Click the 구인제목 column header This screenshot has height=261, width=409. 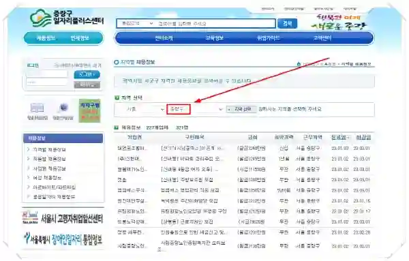(x=194, y=137)
